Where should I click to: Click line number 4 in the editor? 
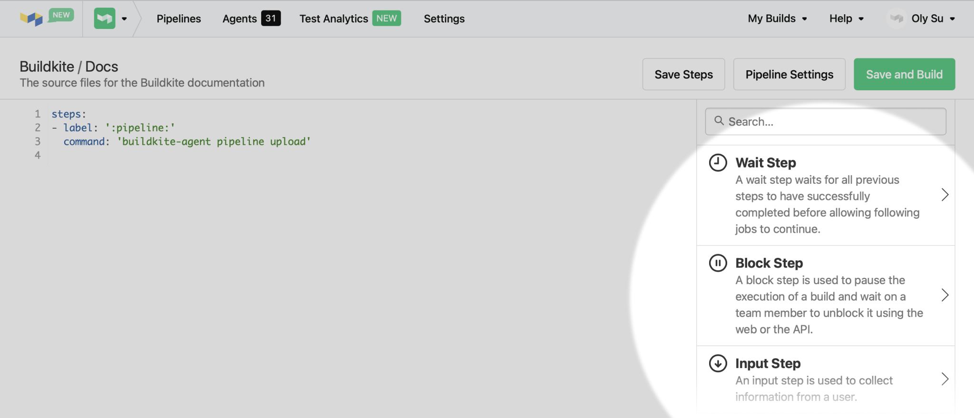pyautogui.click(x=38, y=155)
